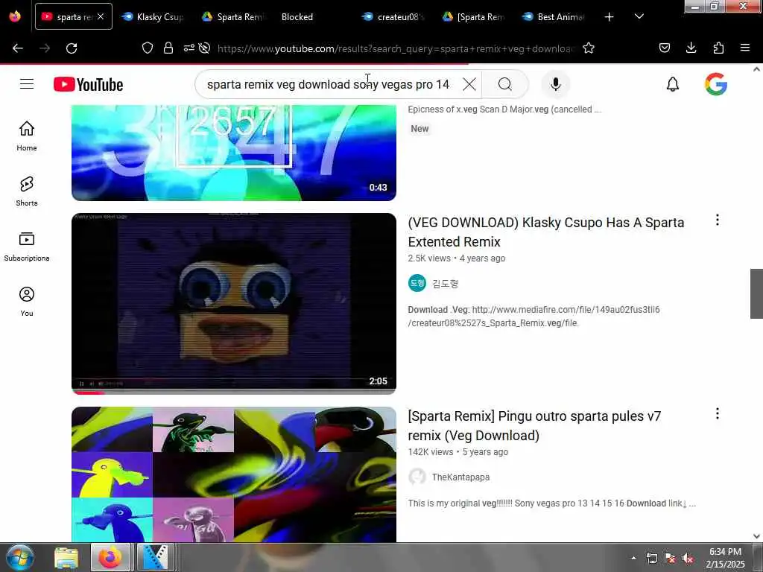Clear the YouTube search query with X
The height and width of the screenshot is (572, 763).
point(469,84)
